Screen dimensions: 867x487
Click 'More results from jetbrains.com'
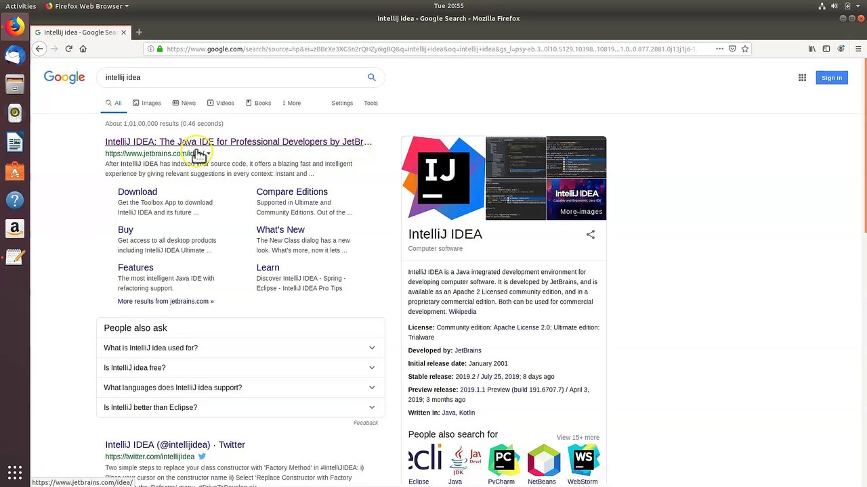pyautogui.click(x=166, y=302)
